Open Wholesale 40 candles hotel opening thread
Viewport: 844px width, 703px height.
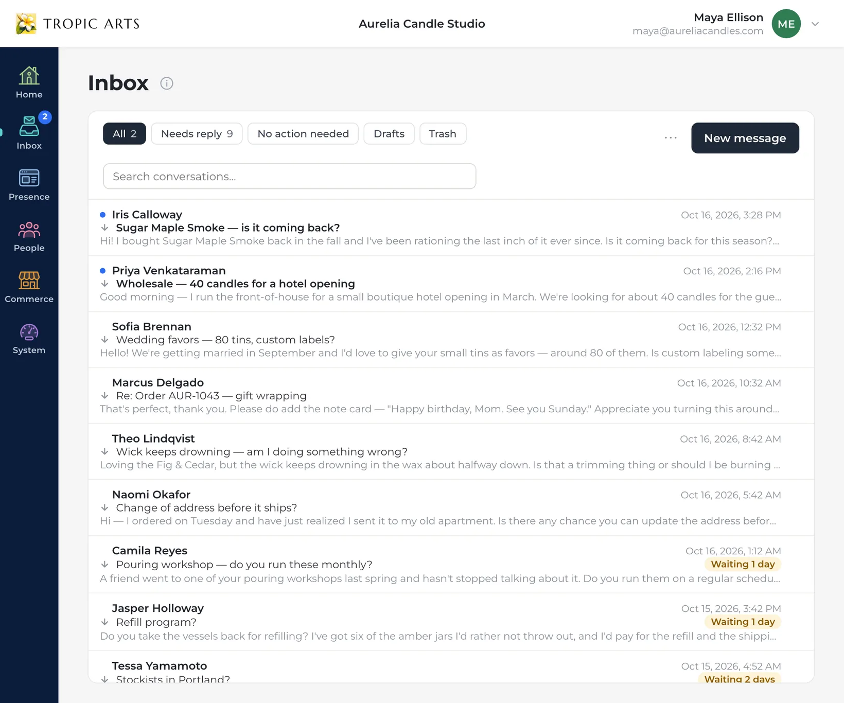pyautogui.click(x=451, y=284)
